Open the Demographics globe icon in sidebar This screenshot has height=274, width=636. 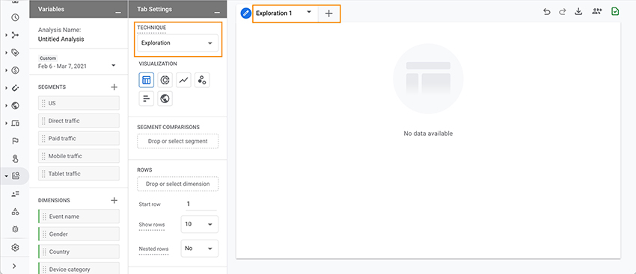coord(15,105)
